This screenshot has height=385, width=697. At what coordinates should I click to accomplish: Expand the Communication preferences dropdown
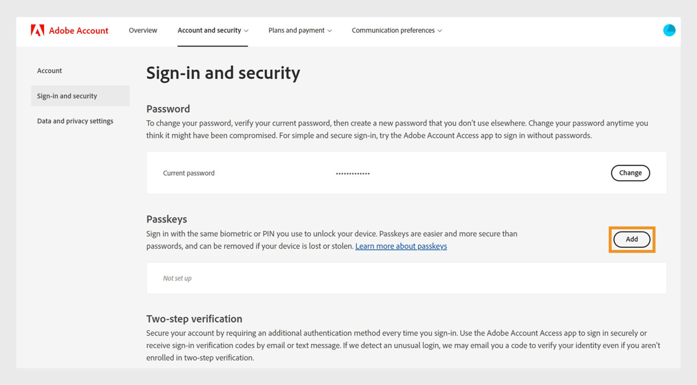coord(396,30)
